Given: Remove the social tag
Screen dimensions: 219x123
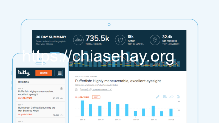Looking at the screenshot, I should [89, 89].
